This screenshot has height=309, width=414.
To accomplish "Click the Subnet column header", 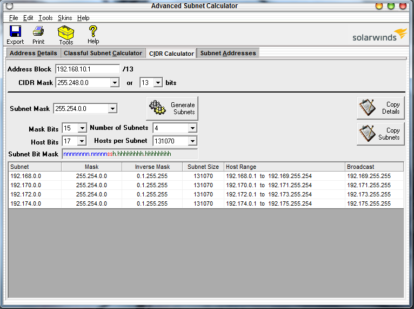I will pyautogui.click(x=35, y=167).
